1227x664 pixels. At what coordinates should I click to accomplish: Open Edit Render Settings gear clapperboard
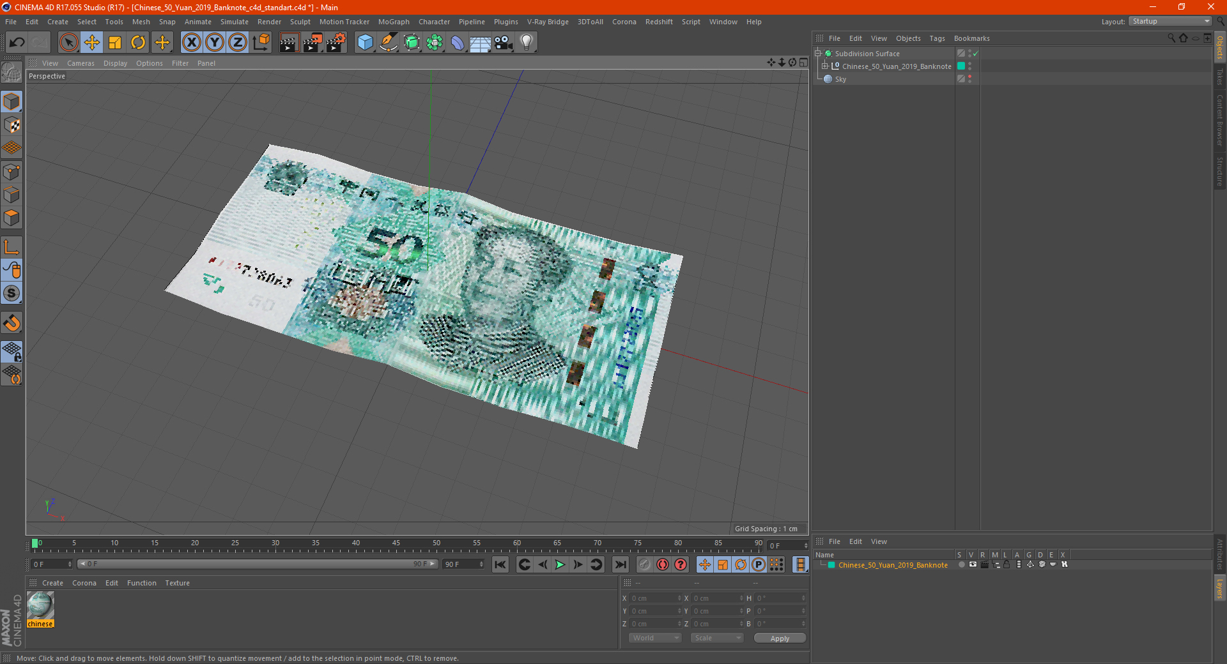[336, 43]
